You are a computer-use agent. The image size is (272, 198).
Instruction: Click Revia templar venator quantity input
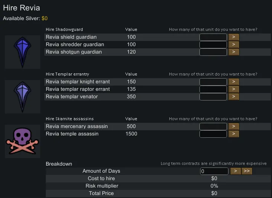213,97
